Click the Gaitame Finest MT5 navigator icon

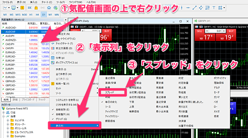[3, 109]
